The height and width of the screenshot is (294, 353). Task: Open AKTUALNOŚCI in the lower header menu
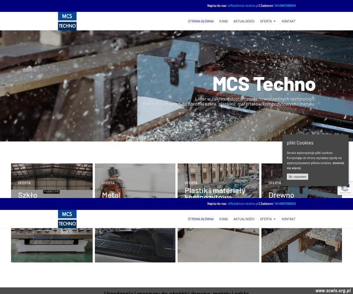[244, 219]
